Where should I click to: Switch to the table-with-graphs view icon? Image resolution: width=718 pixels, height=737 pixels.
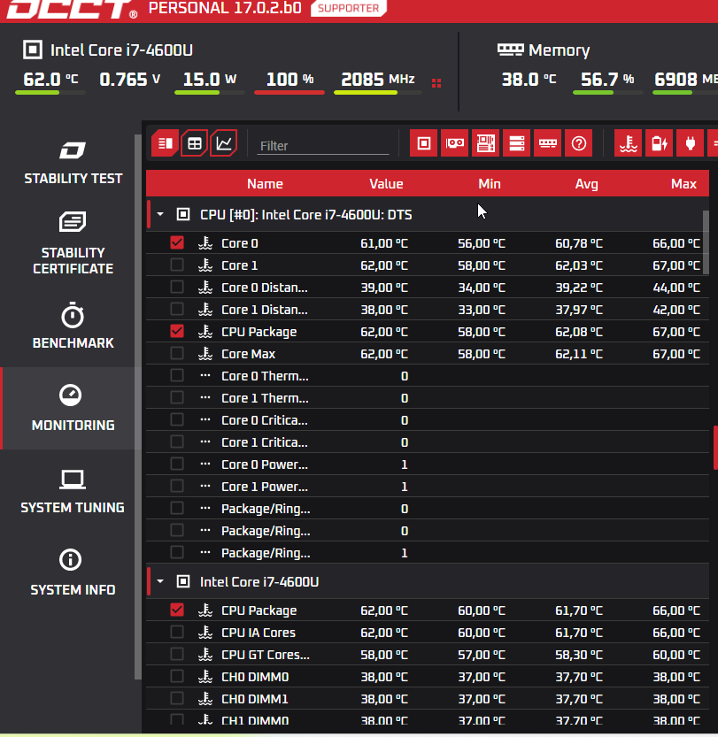point(165,143)
